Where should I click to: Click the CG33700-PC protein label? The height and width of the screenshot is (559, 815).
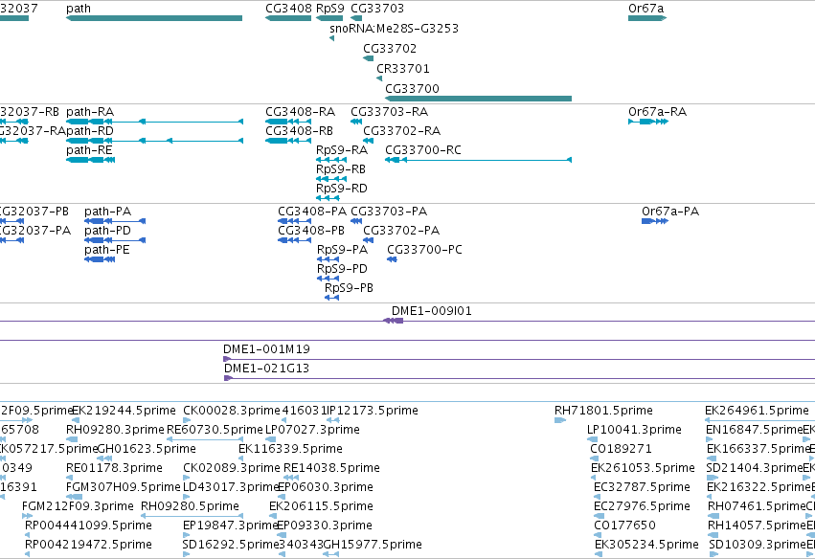click(424, 250)
